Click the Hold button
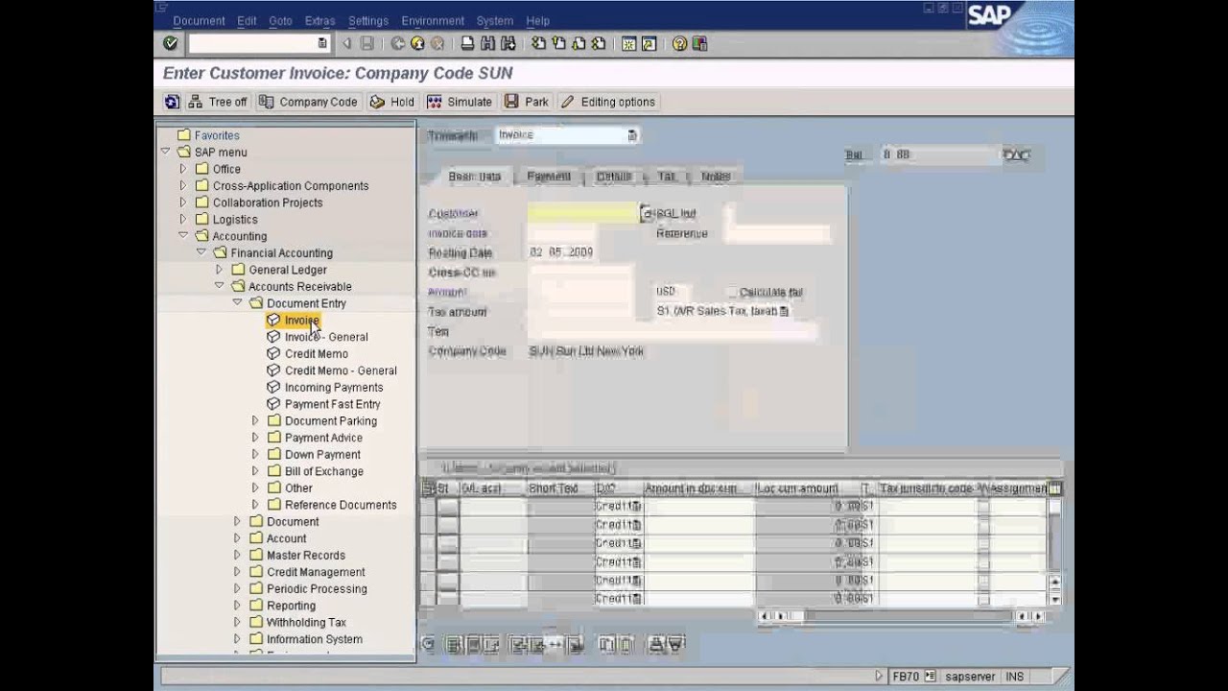1228x691 pixels. point(392,102)
